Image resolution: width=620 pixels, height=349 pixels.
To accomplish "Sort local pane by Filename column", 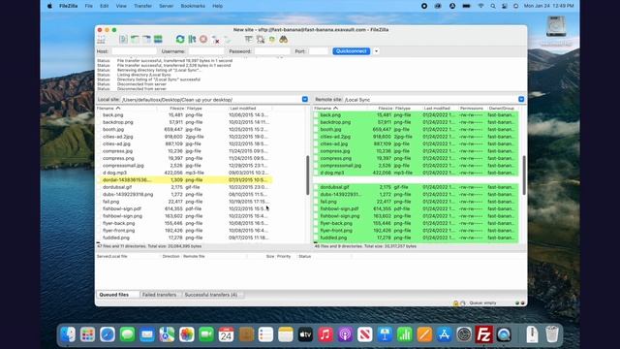I will point(127,108).
